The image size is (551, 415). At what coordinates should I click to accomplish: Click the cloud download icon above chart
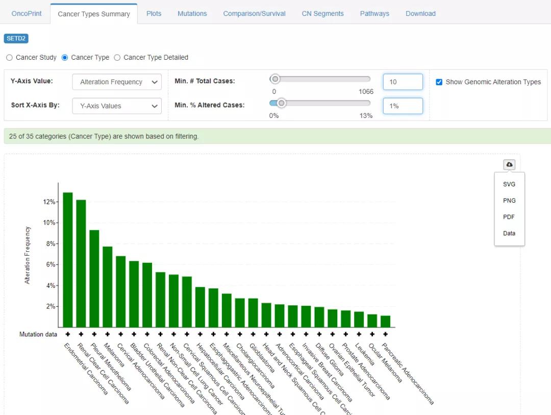[x=509, y=164]
